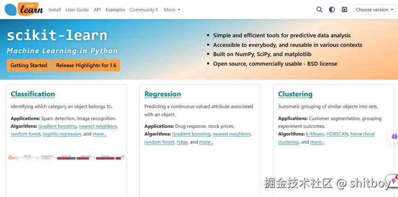Expand the More menu
This screenshot has height=197, width=398.
pos(172,10)
